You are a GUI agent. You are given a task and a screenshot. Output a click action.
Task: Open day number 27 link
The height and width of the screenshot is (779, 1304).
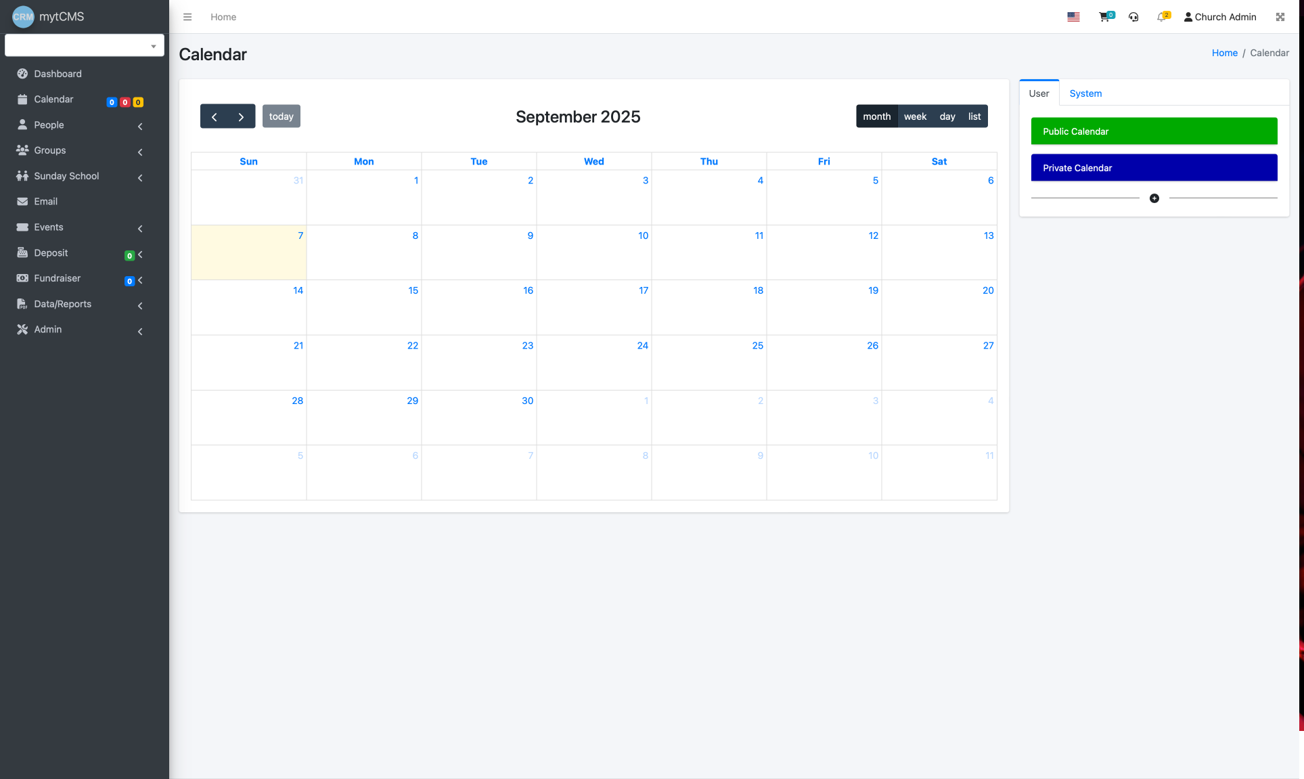(x=988, y=346)
